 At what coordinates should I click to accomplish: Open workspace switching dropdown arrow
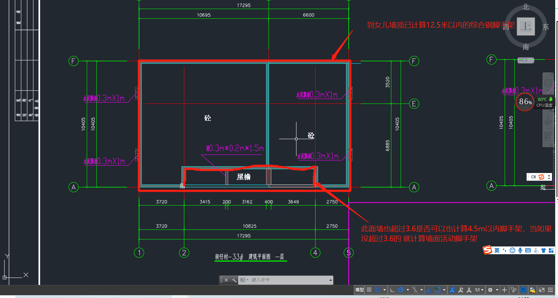click(x=497, y=290)
